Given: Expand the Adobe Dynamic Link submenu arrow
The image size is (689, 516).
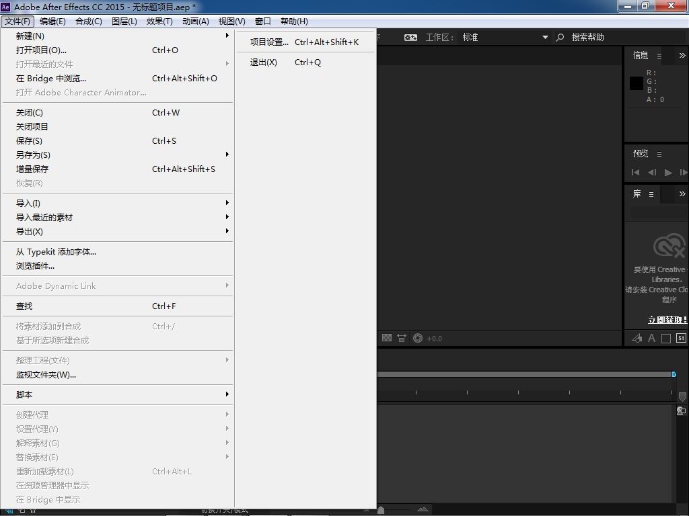Looking at the screenshot, I should click(x=227, y=285).
